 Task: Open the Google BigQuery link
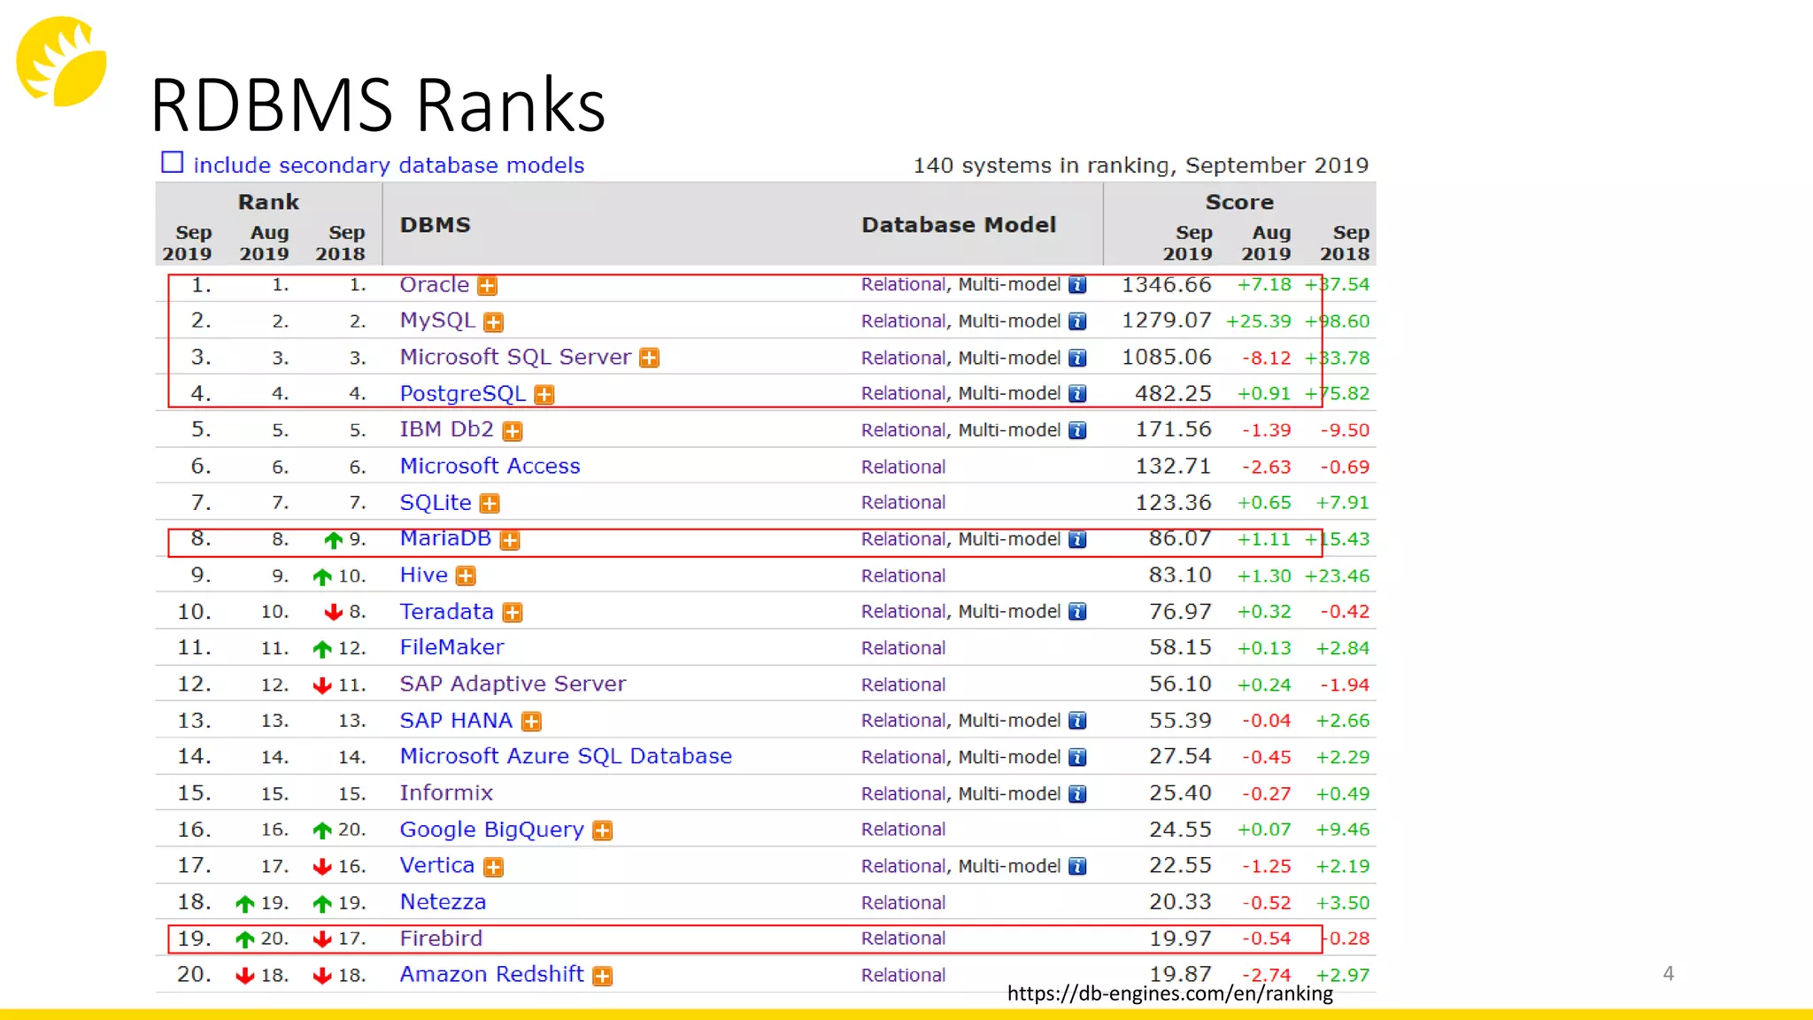pos(491,831)
